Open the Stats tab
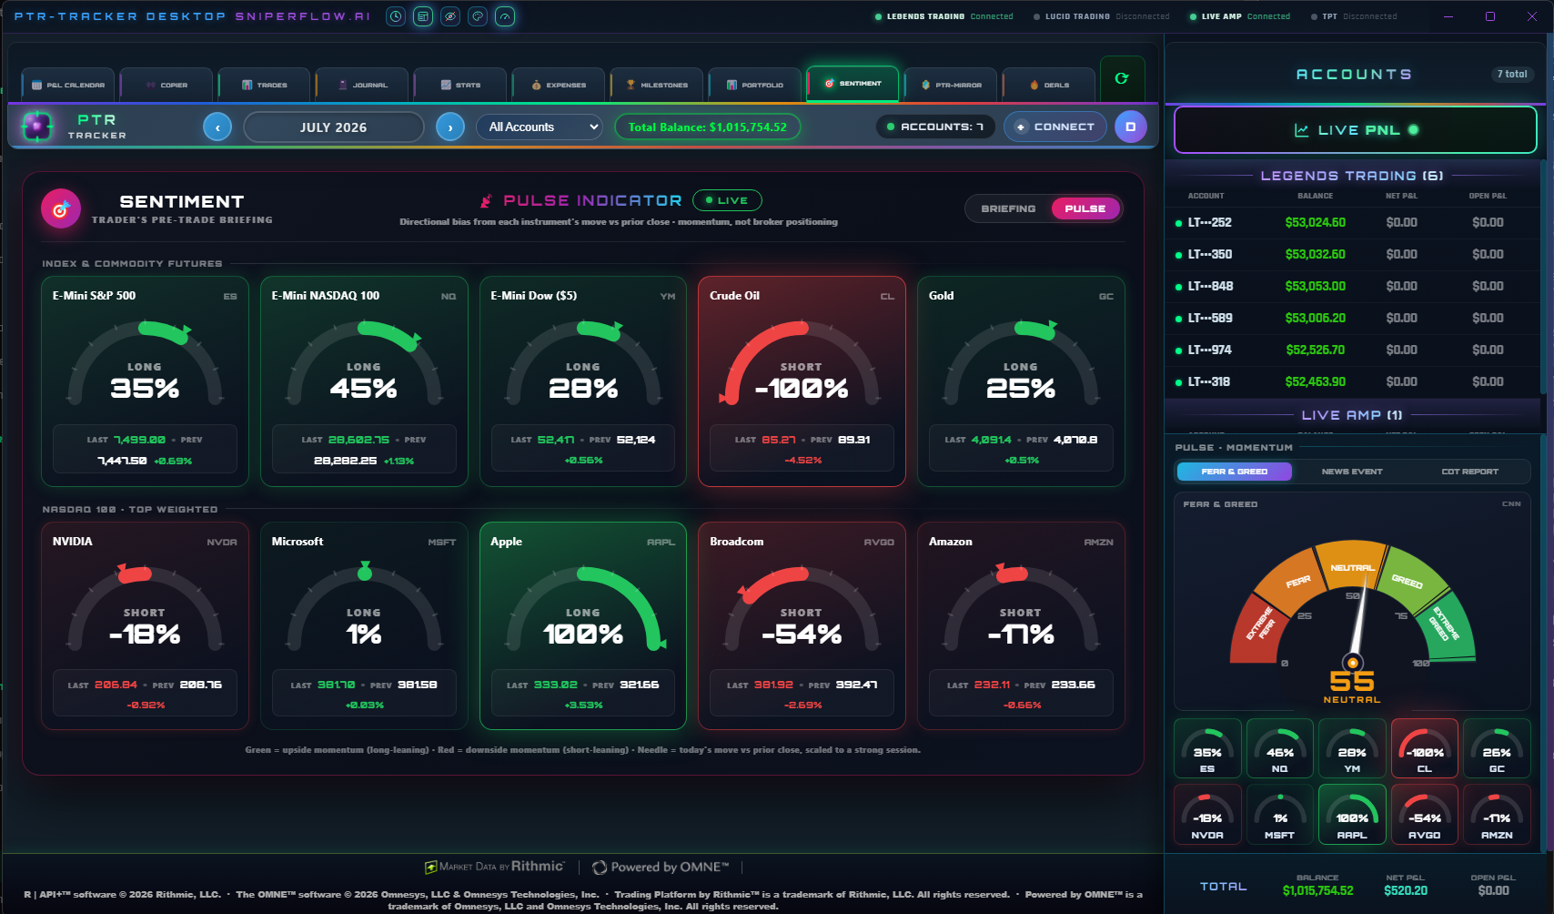The width and height of the screenshot is (1554, 914). coord(461,85)
